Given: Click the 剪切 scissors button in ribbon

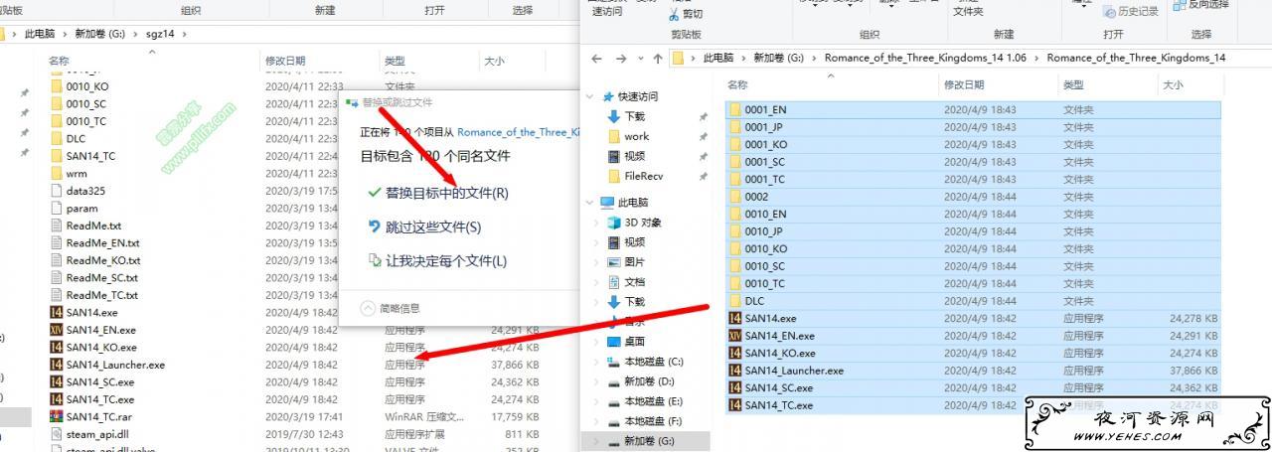Looking at the screenshot, I should (x=686, y=14).
